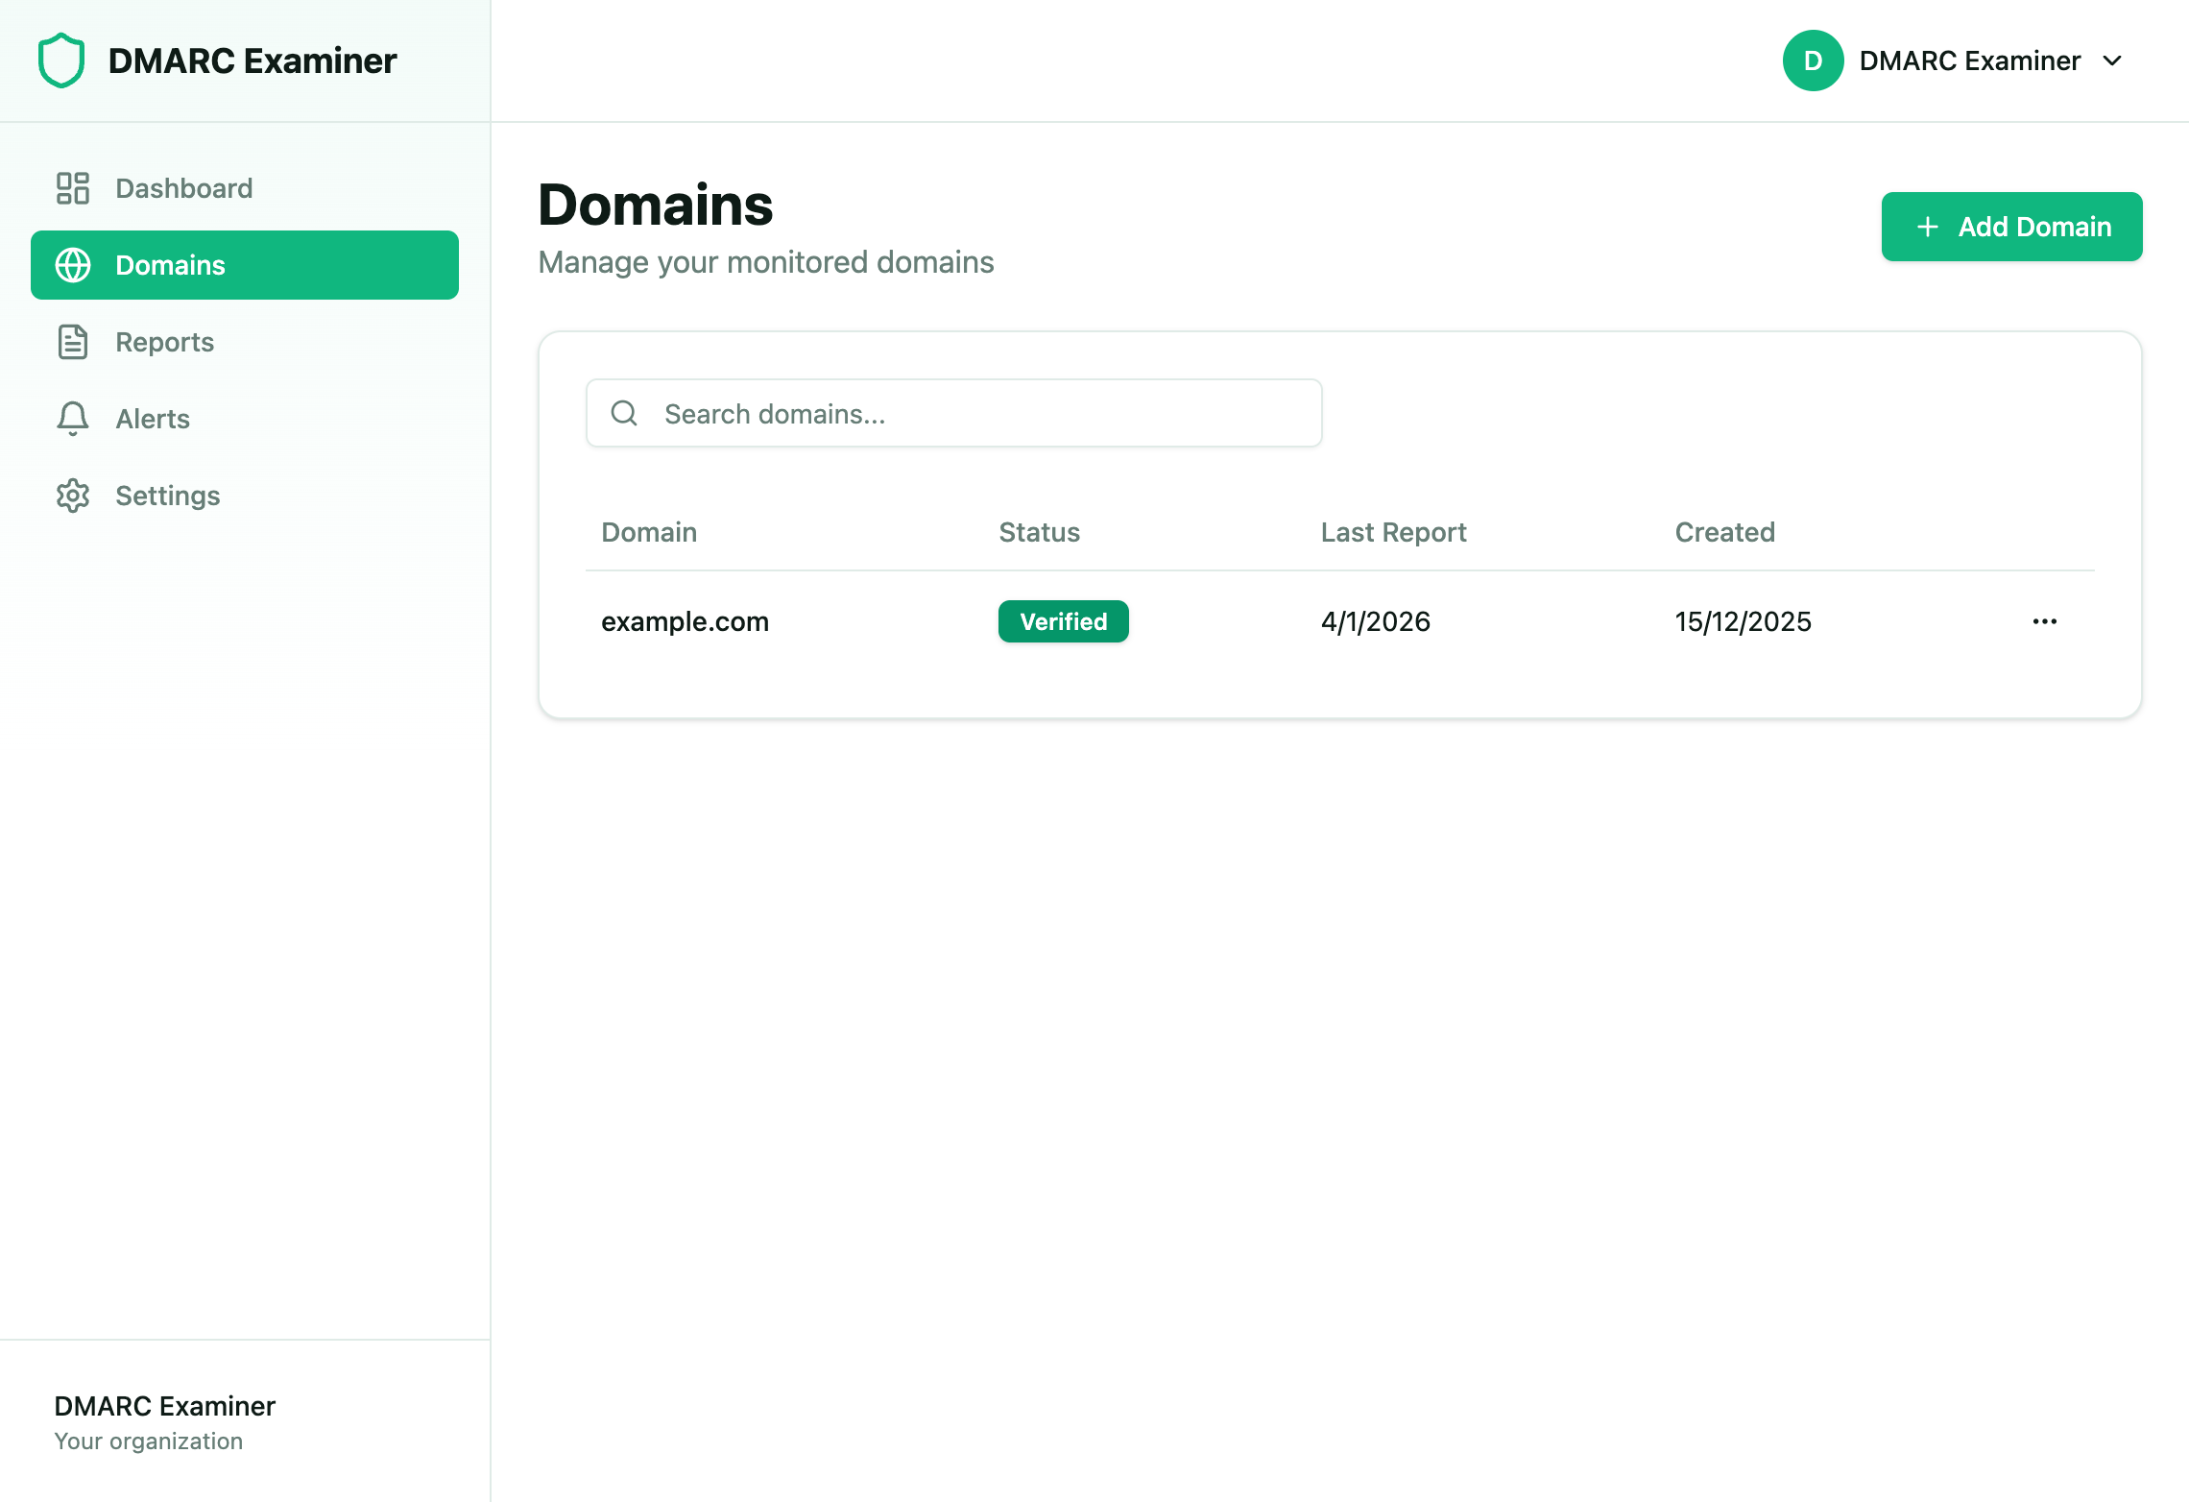Open the example.com domain entry

tap(685, 620)
